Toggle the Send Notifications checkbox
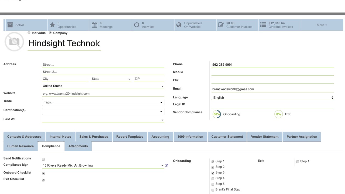The width and height of the screenshot is (345, 194). tap(43, 160)
